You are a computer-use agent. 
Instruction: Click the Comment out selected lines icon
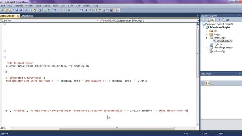[x=45, y=10]
